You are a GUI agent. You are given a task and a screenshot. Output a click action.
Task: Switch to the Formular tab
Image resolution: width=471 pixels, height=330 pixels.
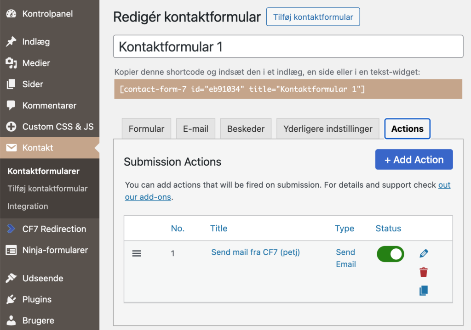(x=146, y=129)
